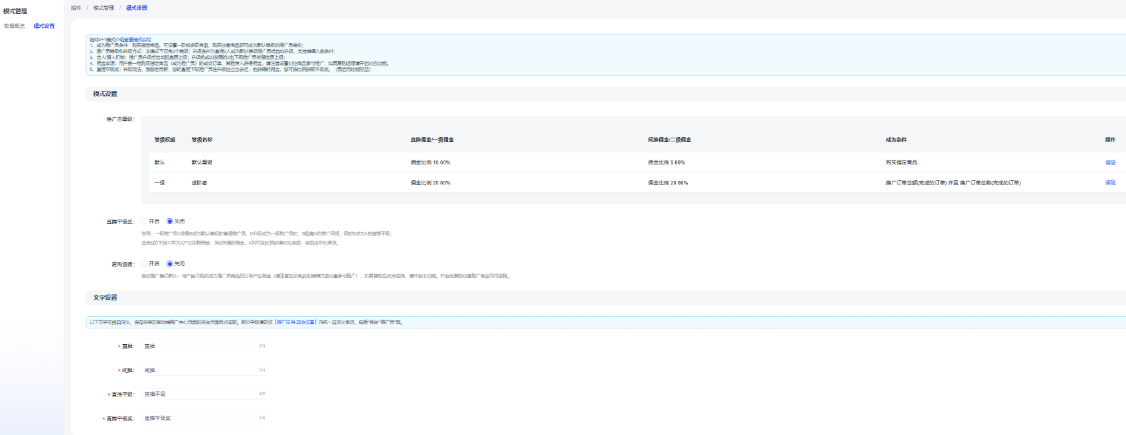Image resolution: width=1126 pixels, height=435 pixels.
Task: Click the 间接佣金/二级佣金 column header
Action: pos(669,140)
